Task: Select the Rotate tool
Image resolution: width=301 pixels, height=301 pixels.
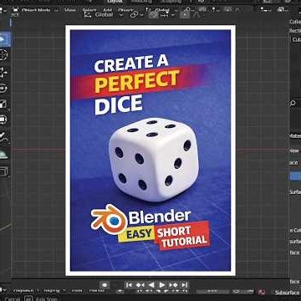Action: coord(4,89)
